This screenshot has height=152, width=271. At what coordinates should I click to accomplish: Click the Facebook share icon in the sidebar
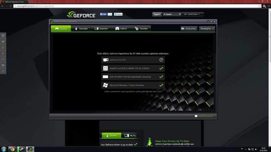point(3,53)
